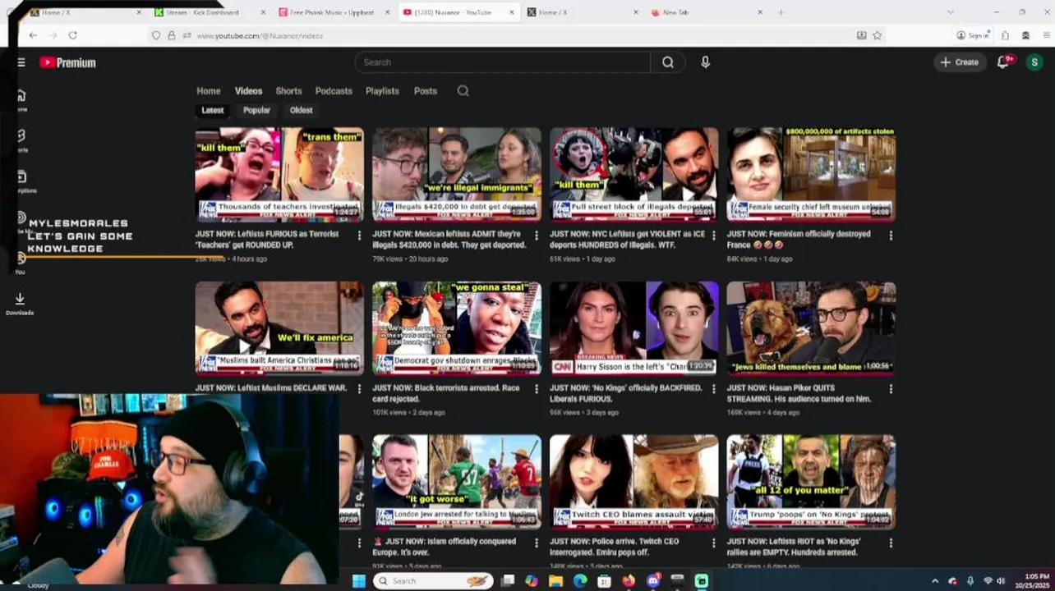Open options for 'Mexican leftists ADMIT' video
Image resolution: width=1055 pixels, height=591 pixels.
pyautogui.click(x=537, y=236)
